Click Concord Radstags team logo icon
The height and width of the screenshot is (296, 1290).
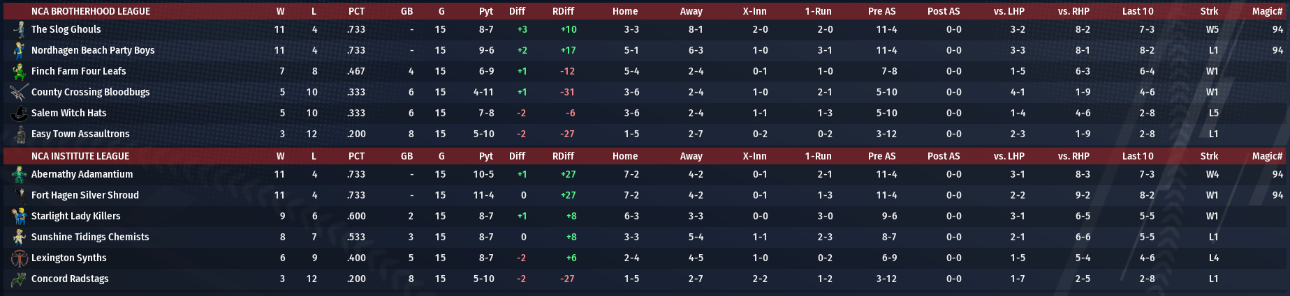click(19, 279)
